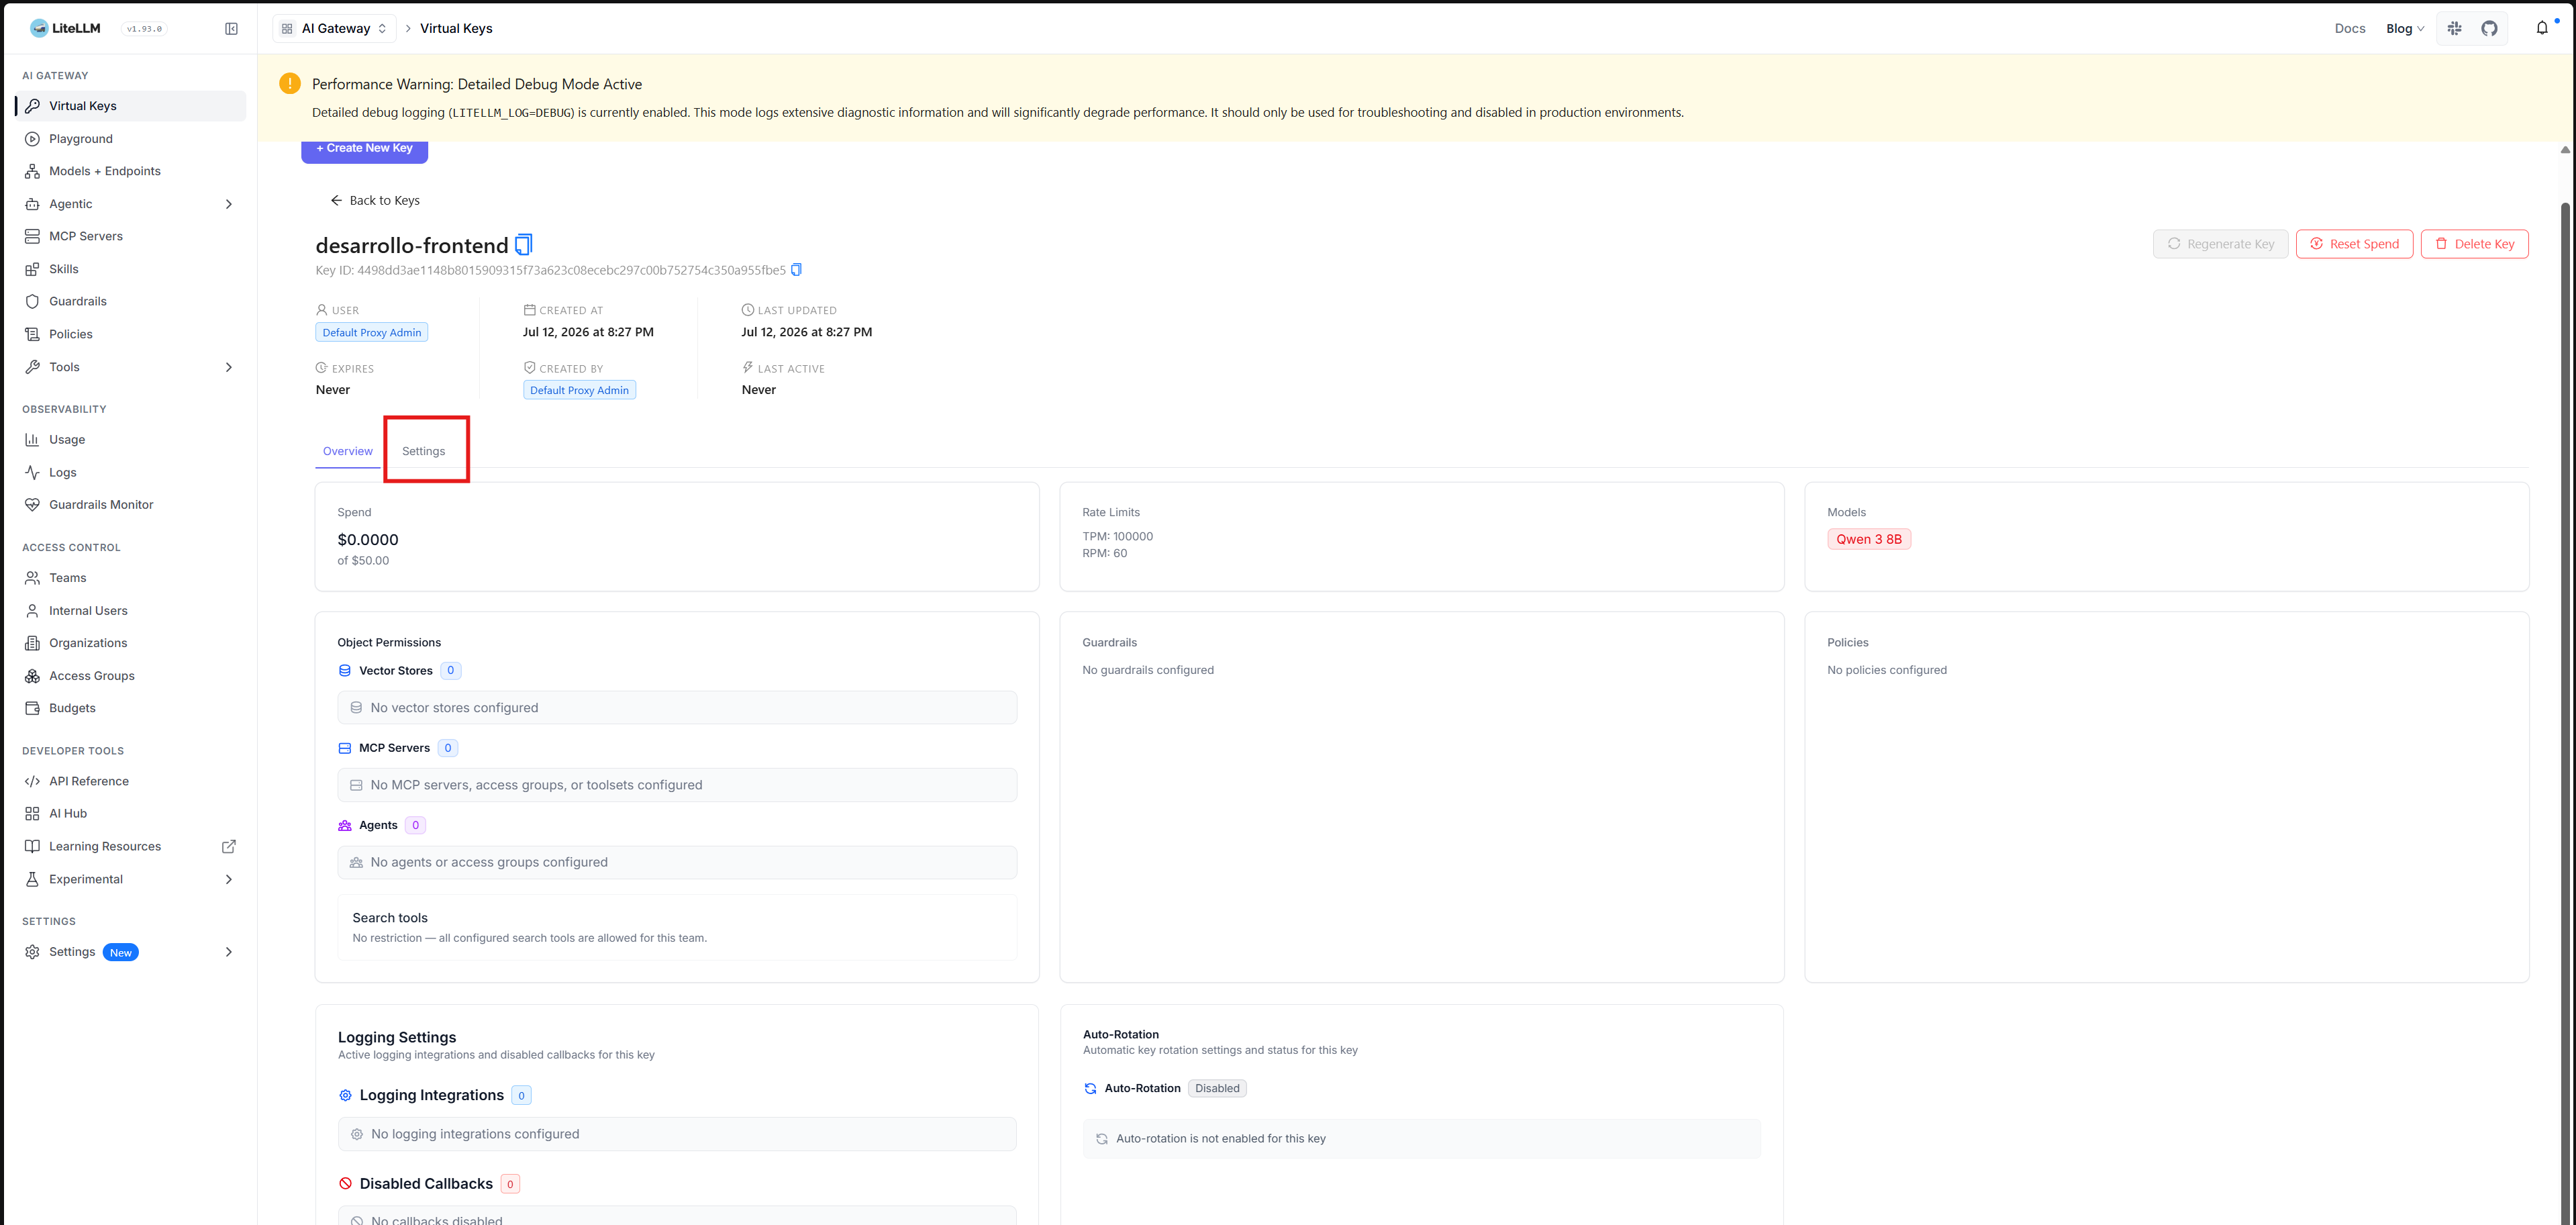Go Back to Keys
This screenshot has width=2576, height=1225.
(375, 200)
